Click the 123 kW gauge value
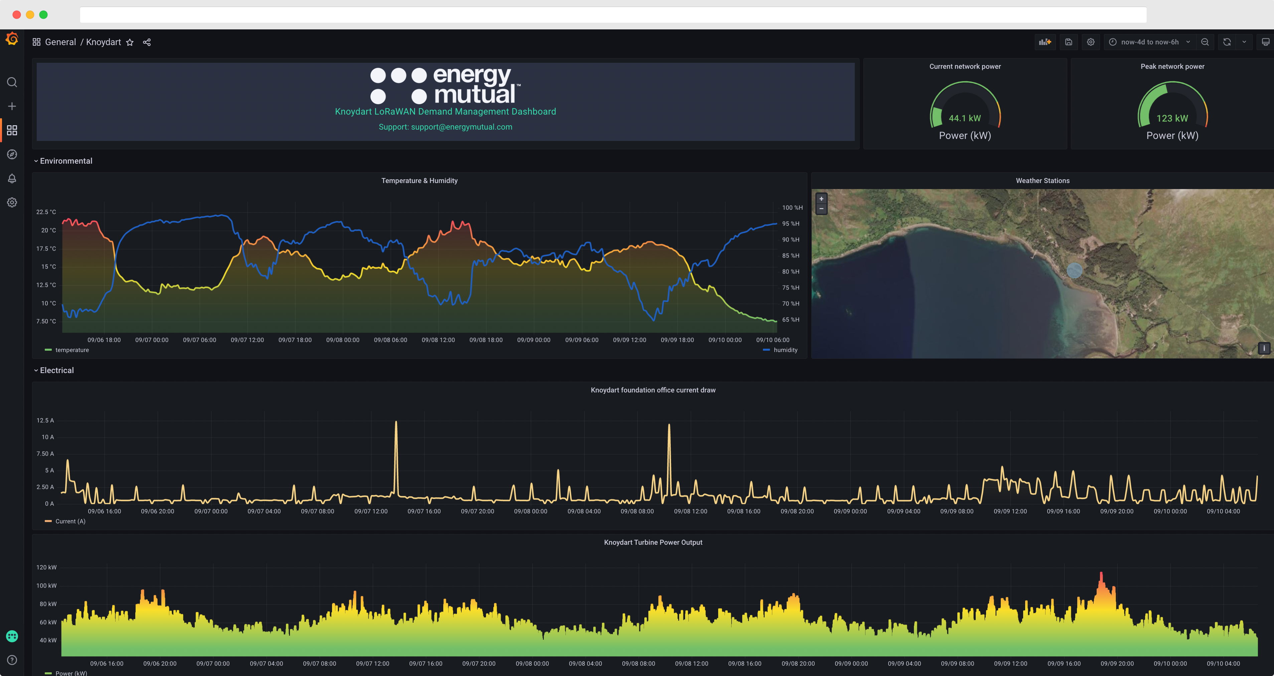1274x676 pixels. pos(1172,118)
